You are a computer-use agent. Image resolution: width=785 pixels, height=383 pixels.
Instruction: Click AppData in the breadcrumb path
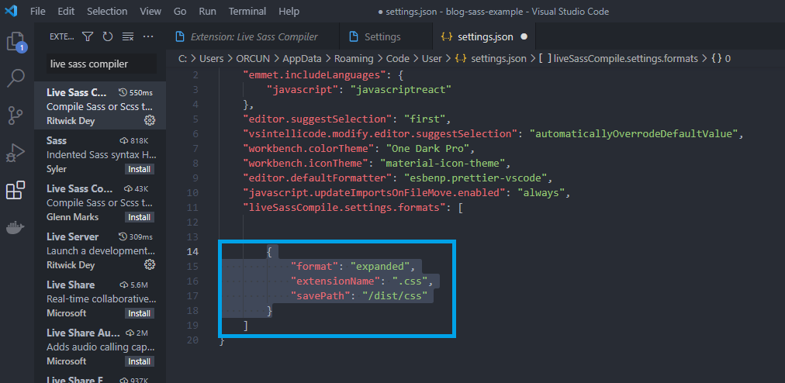(302, 59)
